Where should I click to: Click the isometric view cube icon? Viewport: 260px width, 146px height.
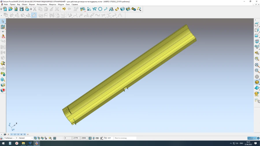point(257,41)
